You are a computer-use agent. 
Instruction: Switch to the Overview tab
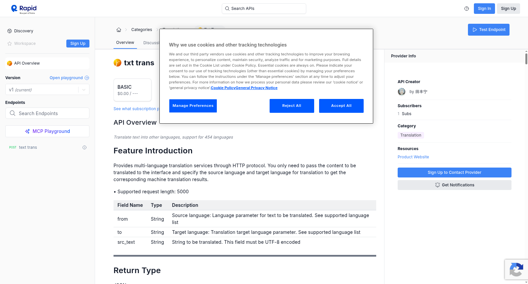pos(125,43)
